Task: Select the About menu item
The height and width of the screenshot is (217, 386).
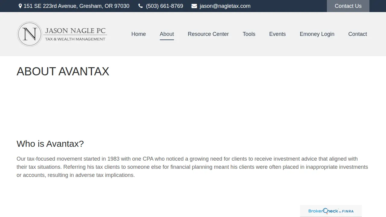Action: pyautogui.click(x=167, y=34)
